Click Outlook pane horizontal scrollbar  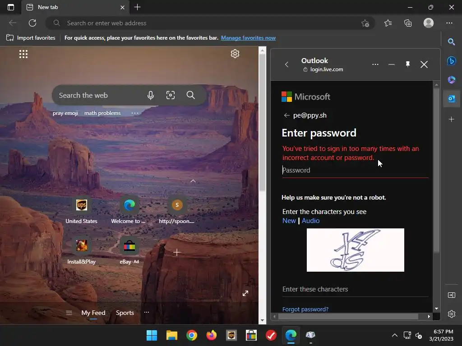[x=348, y=317]
